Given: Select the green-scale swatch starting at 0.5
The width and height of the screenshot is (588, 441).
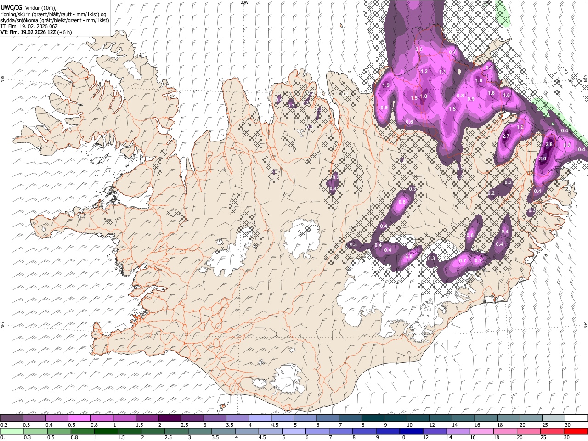Looking at the screenshot, I should click(x=59, y=431).
